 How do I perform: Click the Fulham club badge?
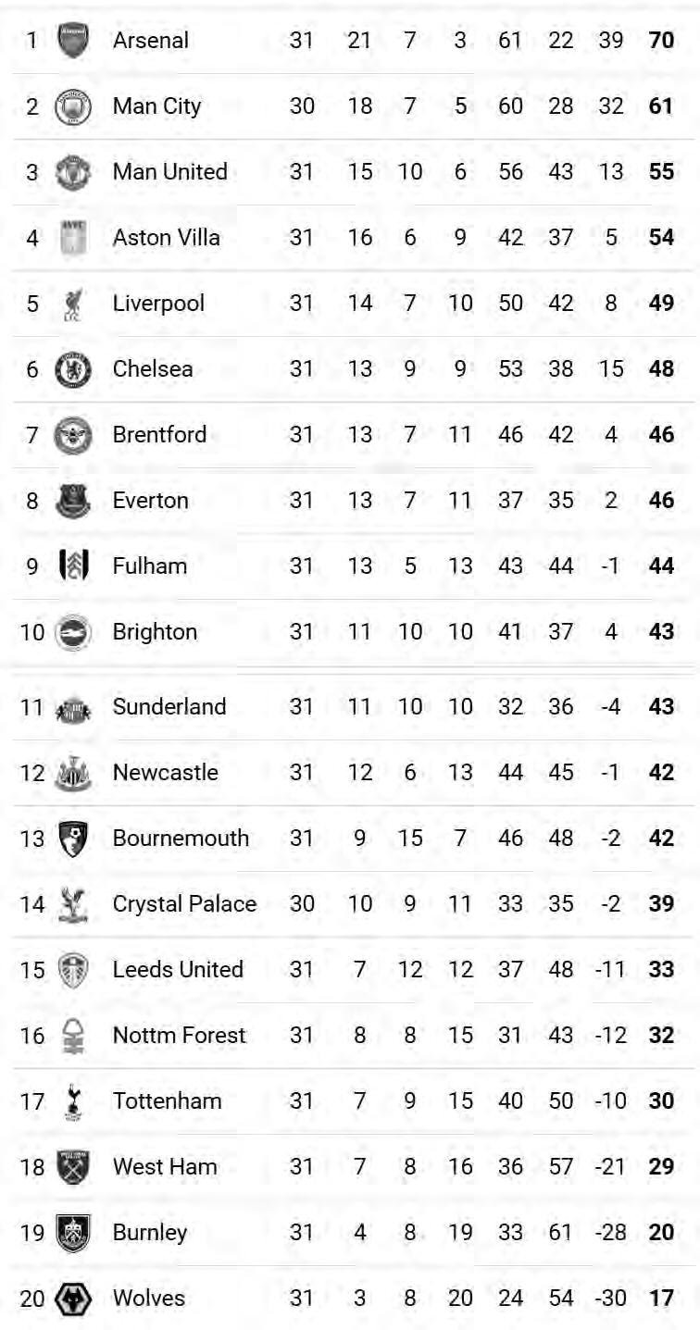pyautogui.click(x=72, y=566)
